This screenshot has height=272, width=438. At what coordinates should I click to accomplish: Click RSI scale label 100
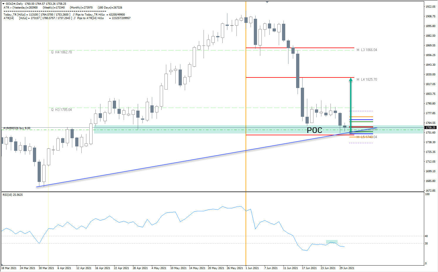[427, 195]
